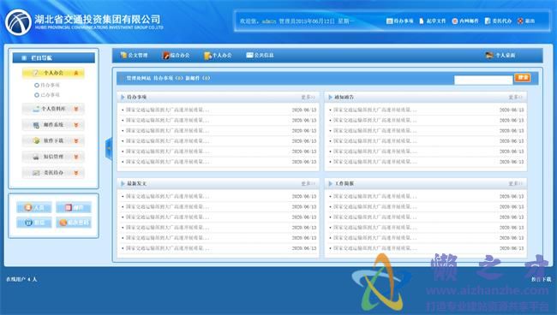Image resolution: width=557 pixels, height=315 pixels.
Task: Go to 个人桌面 on the navigation bar
Action: coord(500,55)
